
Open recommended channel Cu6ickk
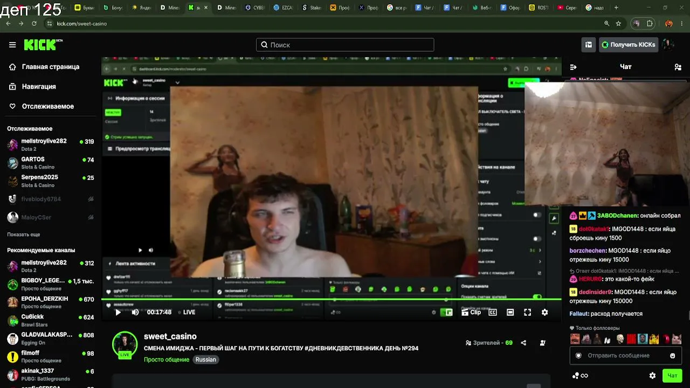50,321
